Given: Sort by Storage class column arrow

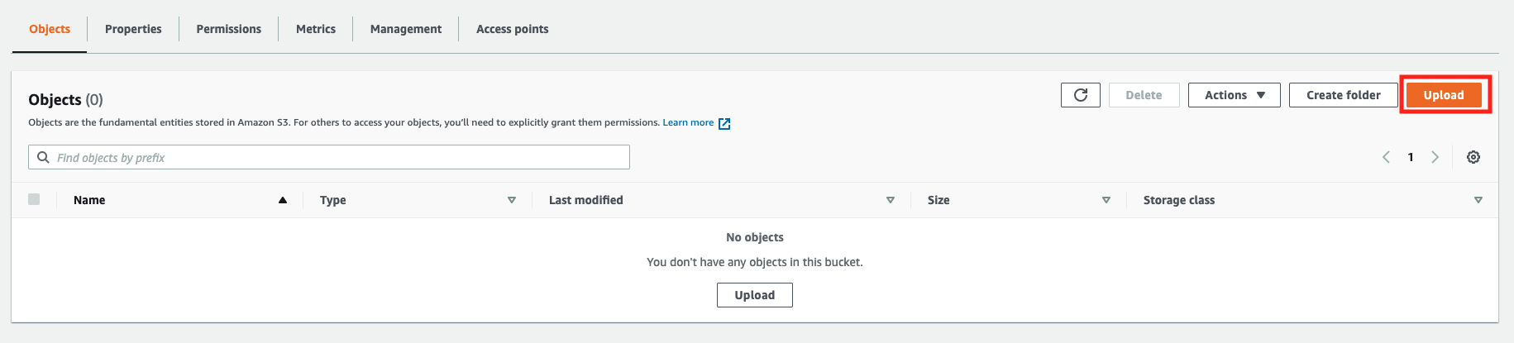Looking at the screenshot, I should coord(1478,200).
